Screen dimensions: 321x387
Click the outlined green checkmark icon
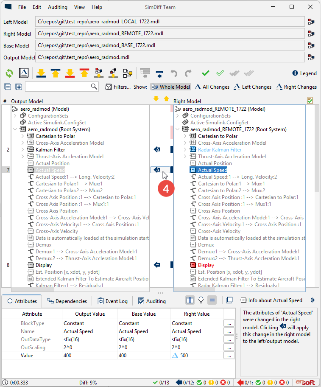220,73
